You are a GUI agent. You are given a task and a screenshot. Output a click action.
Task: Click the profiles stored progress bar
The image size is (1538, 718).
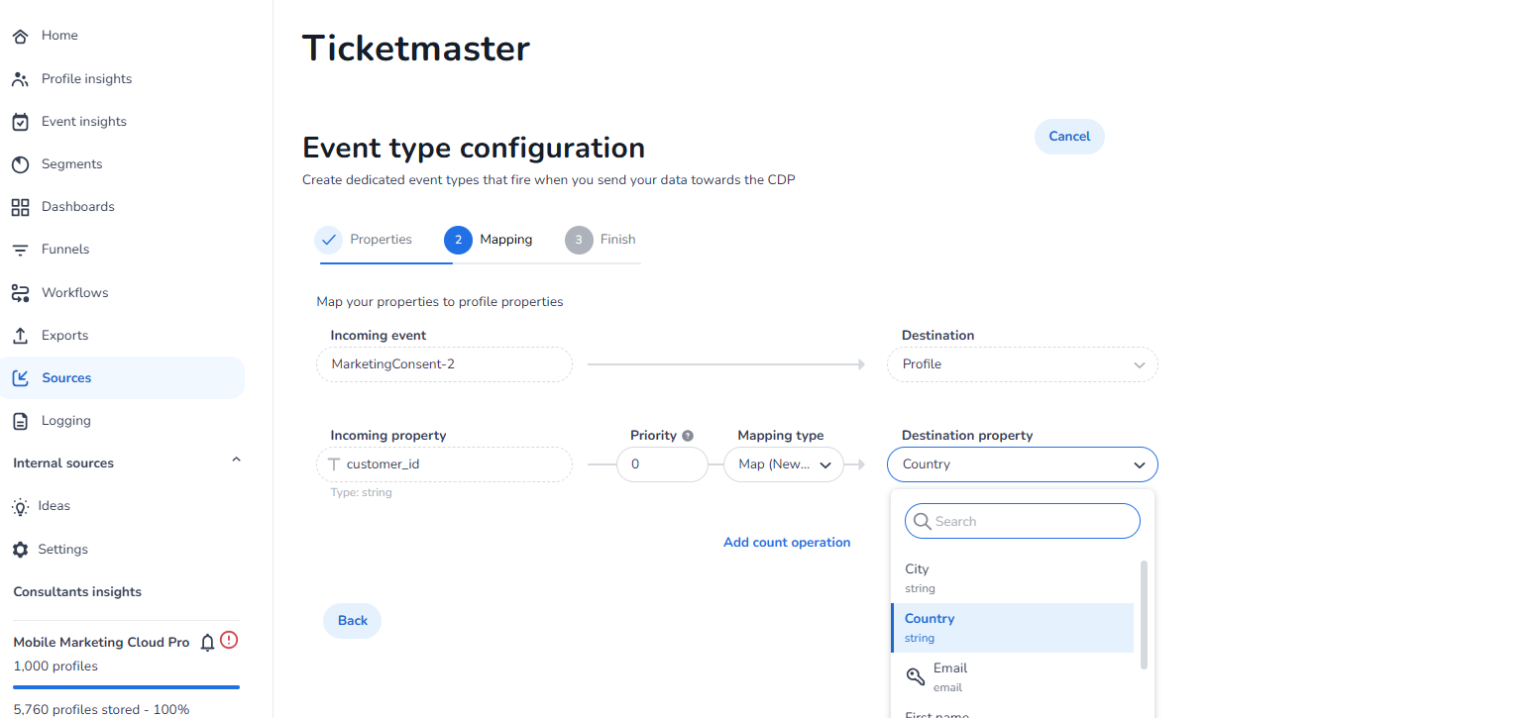coord(126,686)
